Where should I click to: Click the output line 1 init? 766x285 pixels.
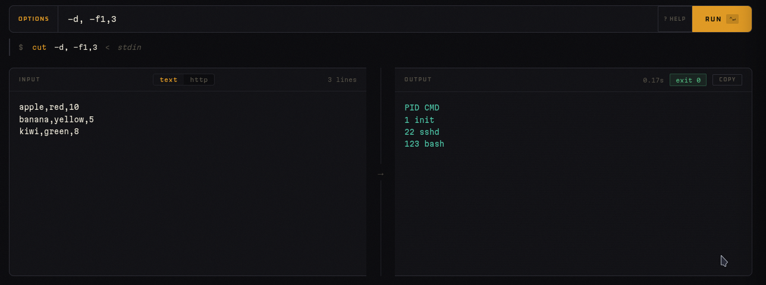419,120
